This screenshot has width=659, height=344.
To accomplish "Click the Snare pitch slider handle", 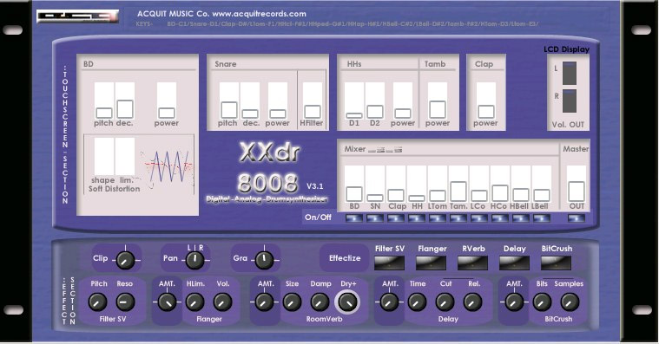I will (x=229, y=110).
